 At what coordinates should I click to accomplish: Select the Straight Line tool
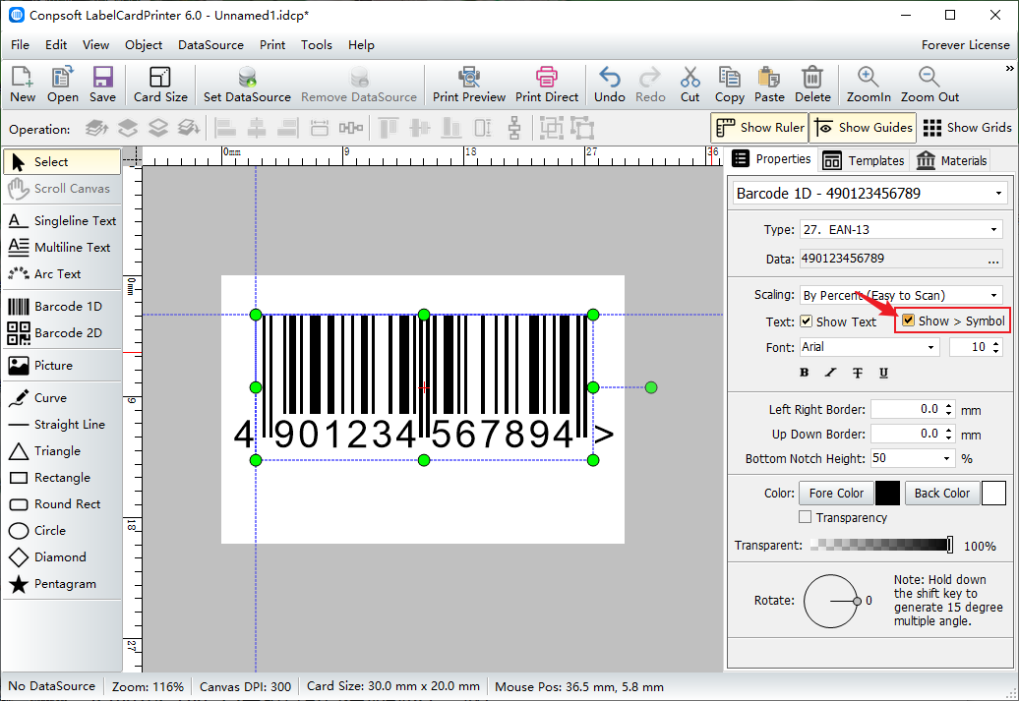[x=62, y=425]
